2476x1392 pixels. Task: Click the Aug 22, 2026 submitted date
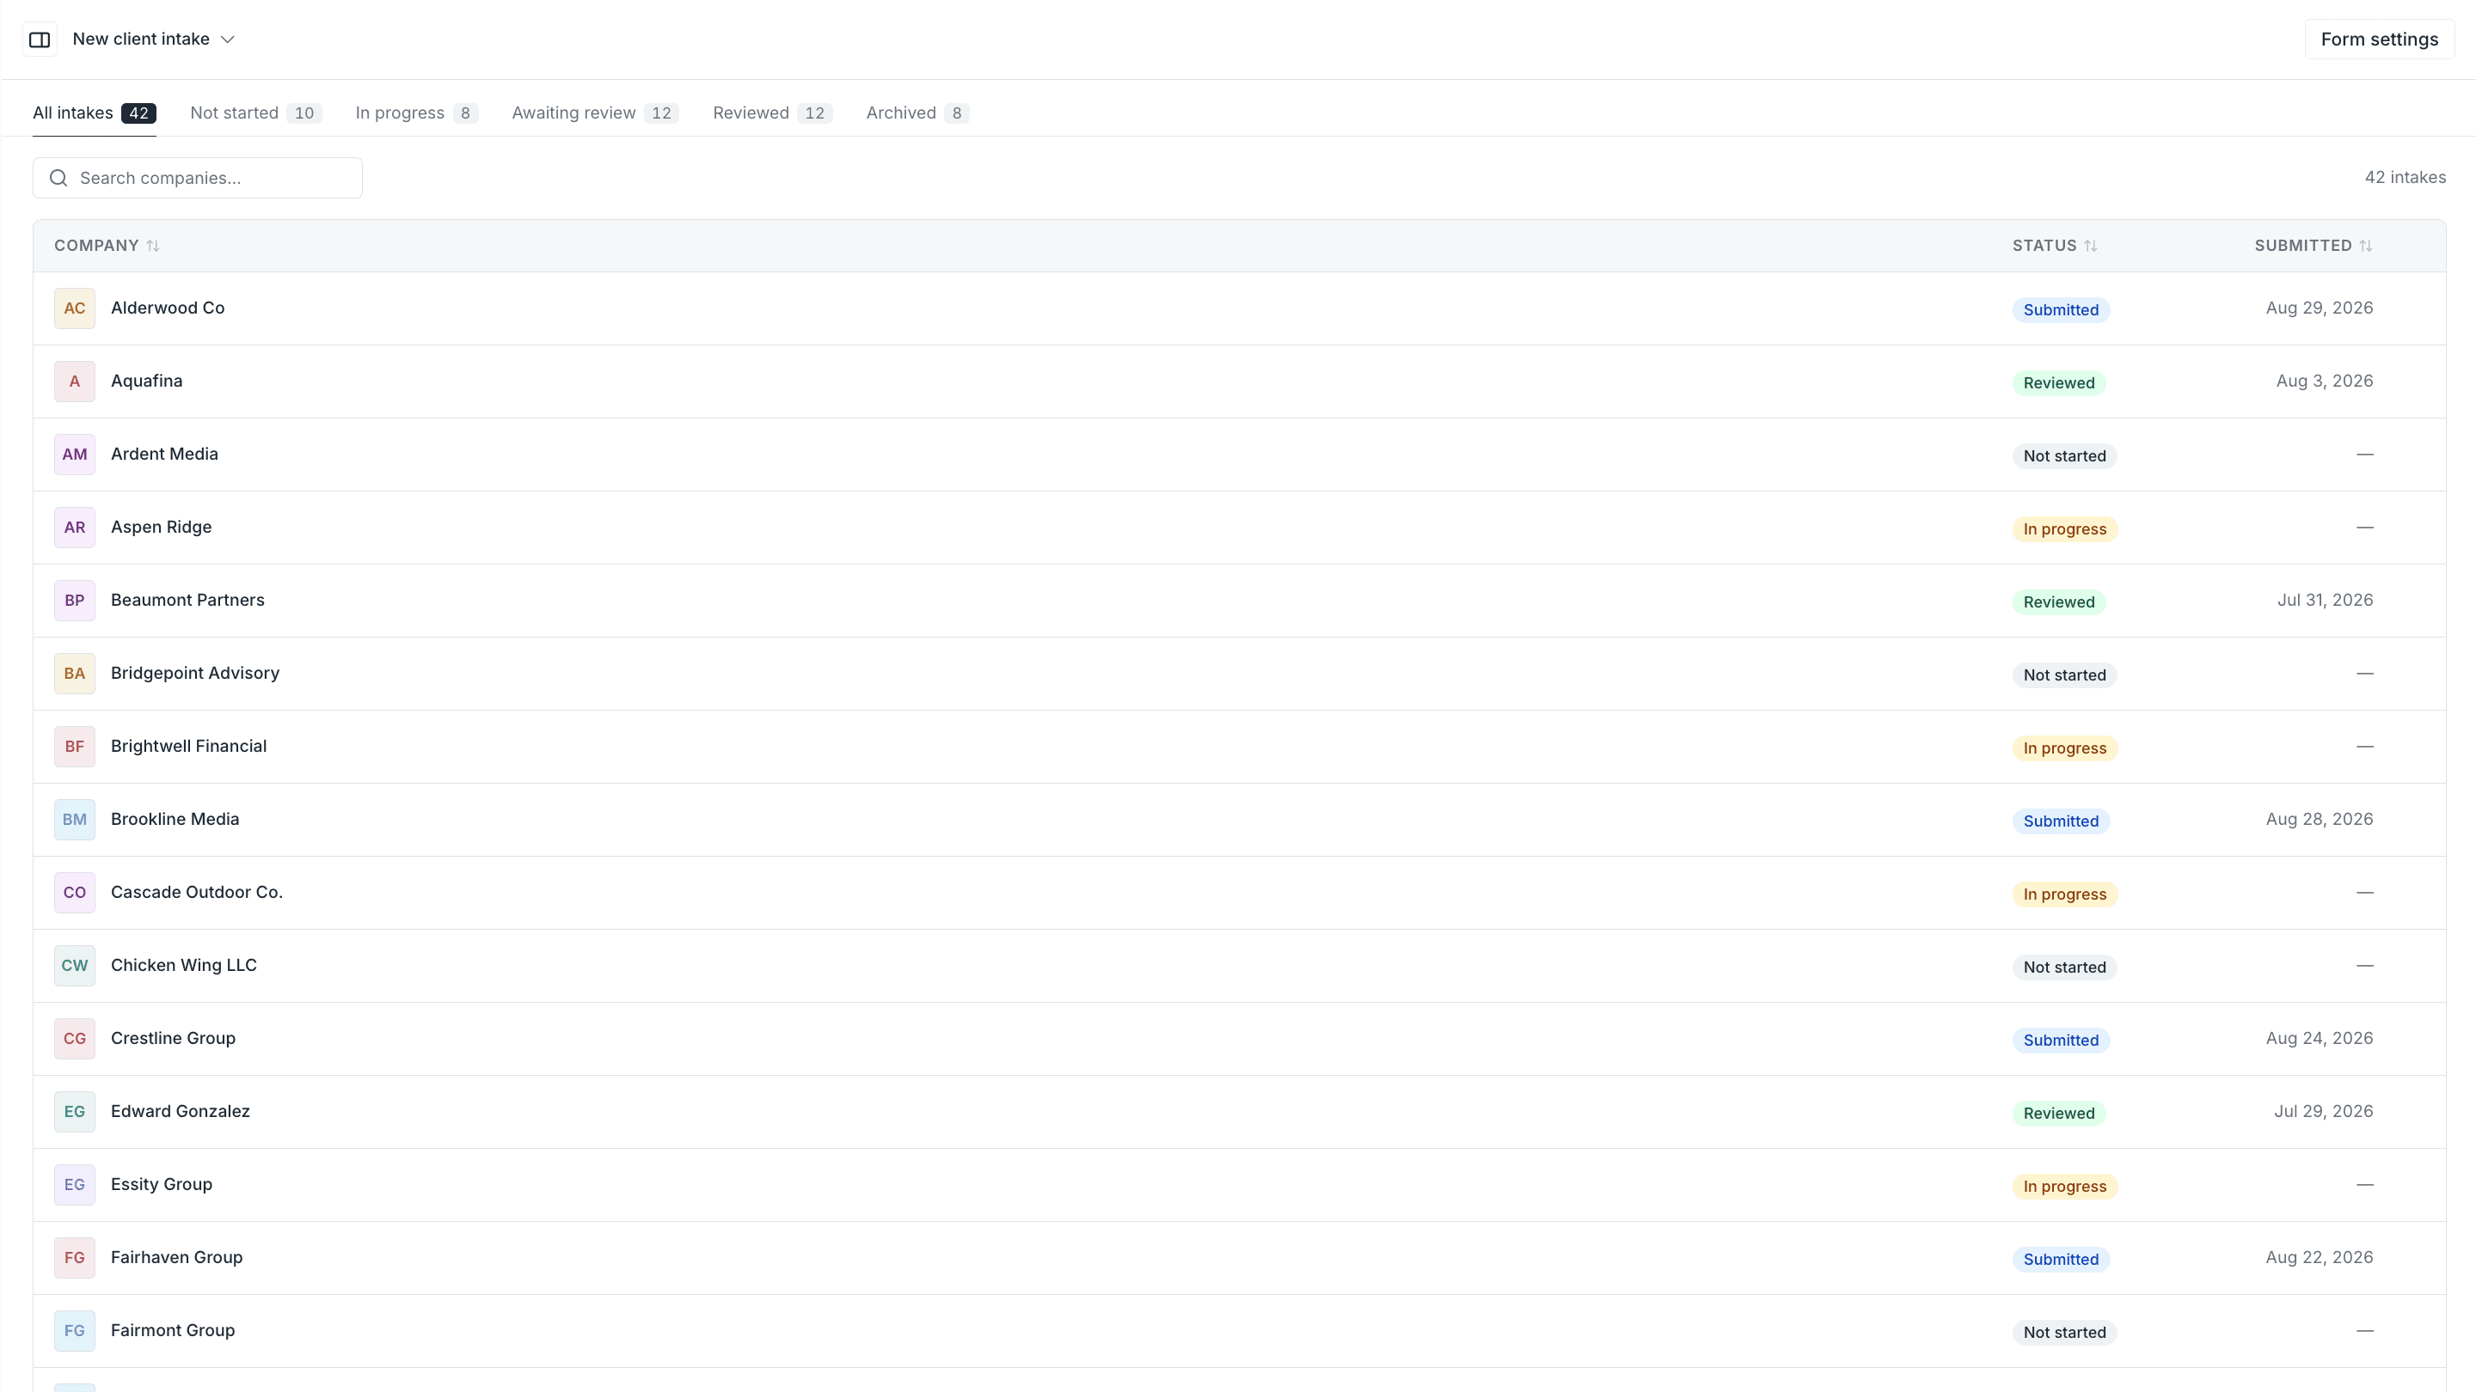(x=2320, y=1257)
